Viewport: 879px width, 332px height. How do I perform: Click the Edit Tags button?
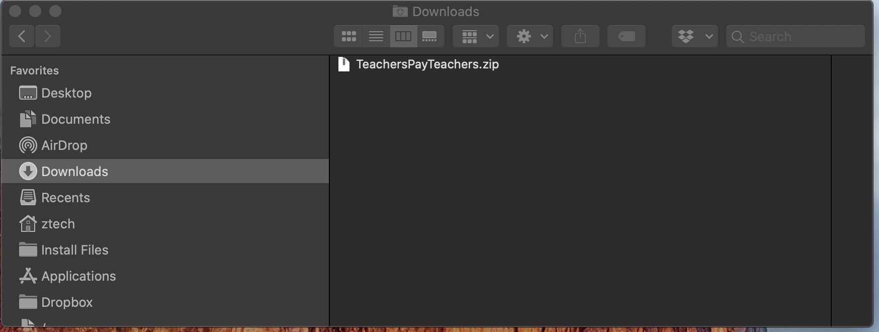627,36
